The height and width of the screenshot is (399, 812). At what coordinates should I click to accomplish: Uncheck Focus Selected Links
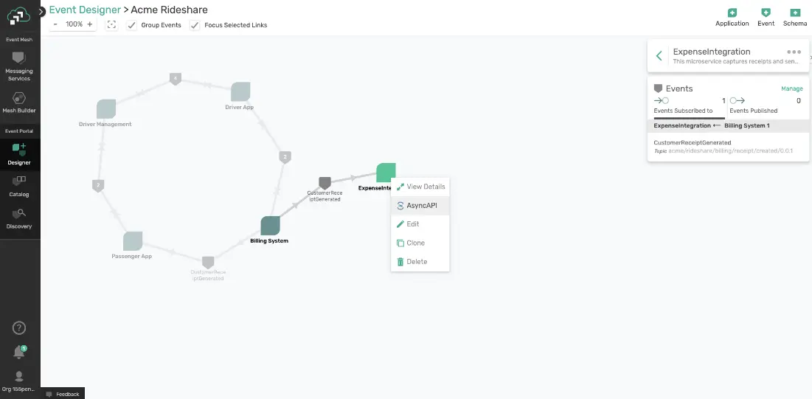(195, 25)
